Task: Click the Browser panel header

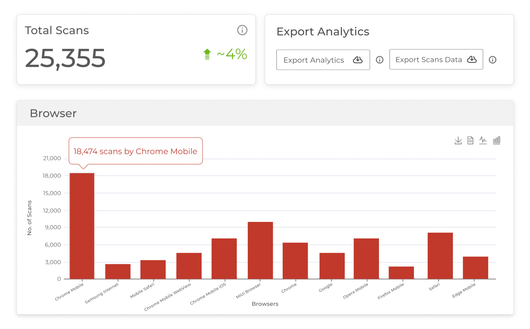Action: (265, 114)
